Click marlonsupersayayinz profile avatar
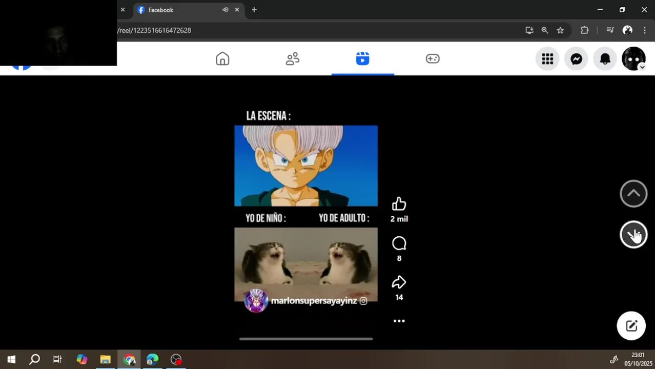655x369 pixels. pyautogui.click(x=256, y=301)
